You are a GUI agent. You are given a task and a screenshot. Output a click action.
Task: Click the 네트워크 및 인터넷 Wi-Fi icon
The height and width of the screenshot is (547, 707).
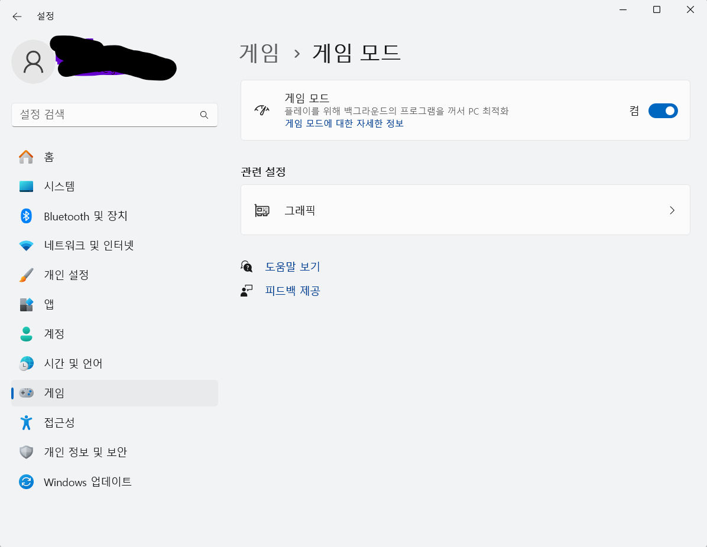pos(26,245)
